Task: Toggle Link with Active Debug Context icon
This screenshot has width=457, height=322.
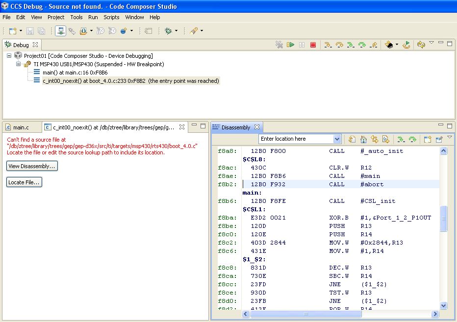Action: point(375,139)
